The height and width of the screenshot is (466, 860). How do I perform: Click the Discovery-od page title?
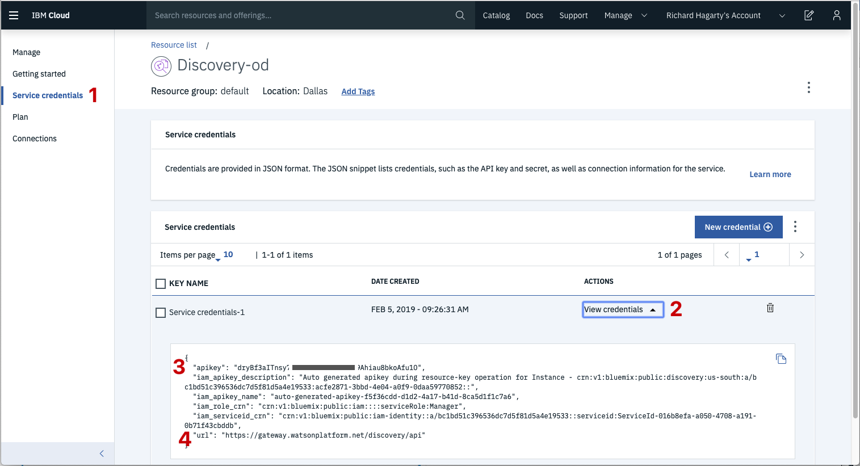[223, 65]
